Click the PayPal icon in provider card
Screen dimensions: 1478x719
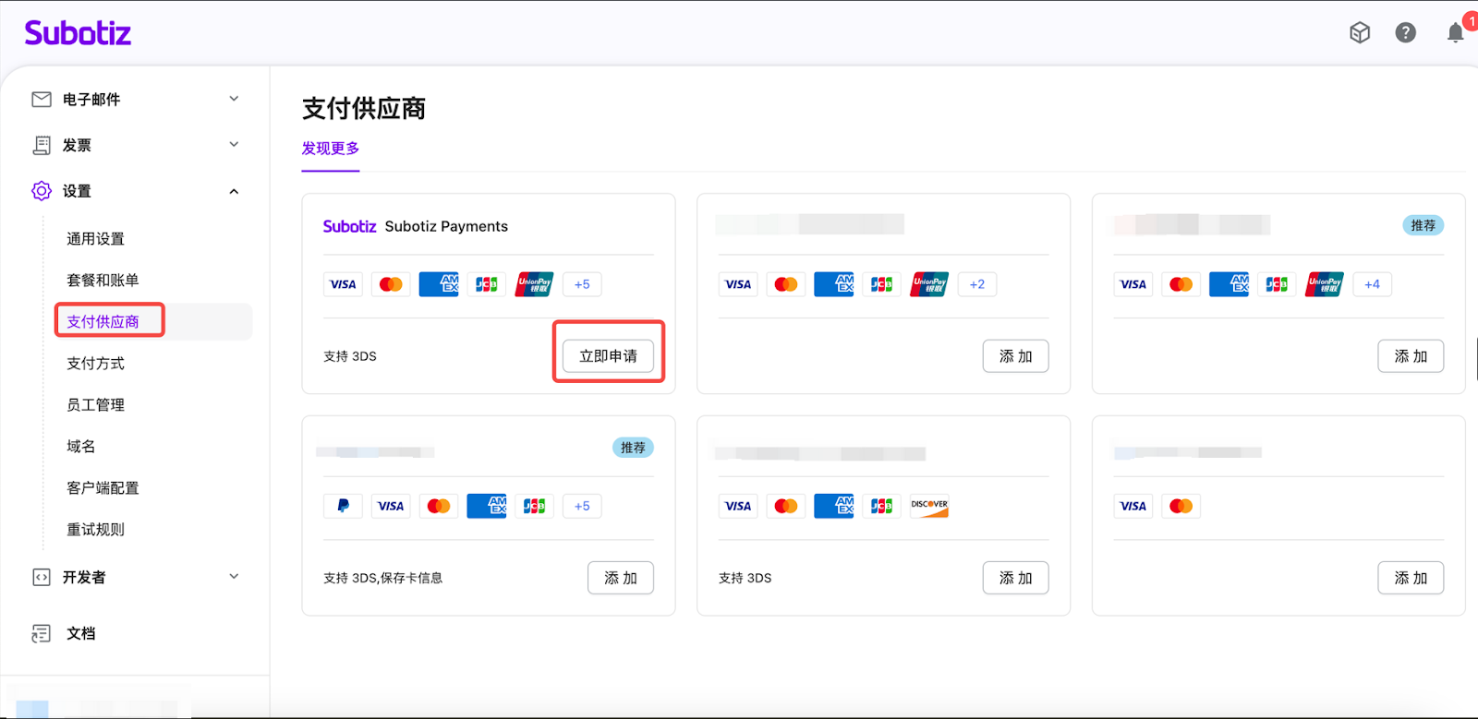click(x=343, y=506)
